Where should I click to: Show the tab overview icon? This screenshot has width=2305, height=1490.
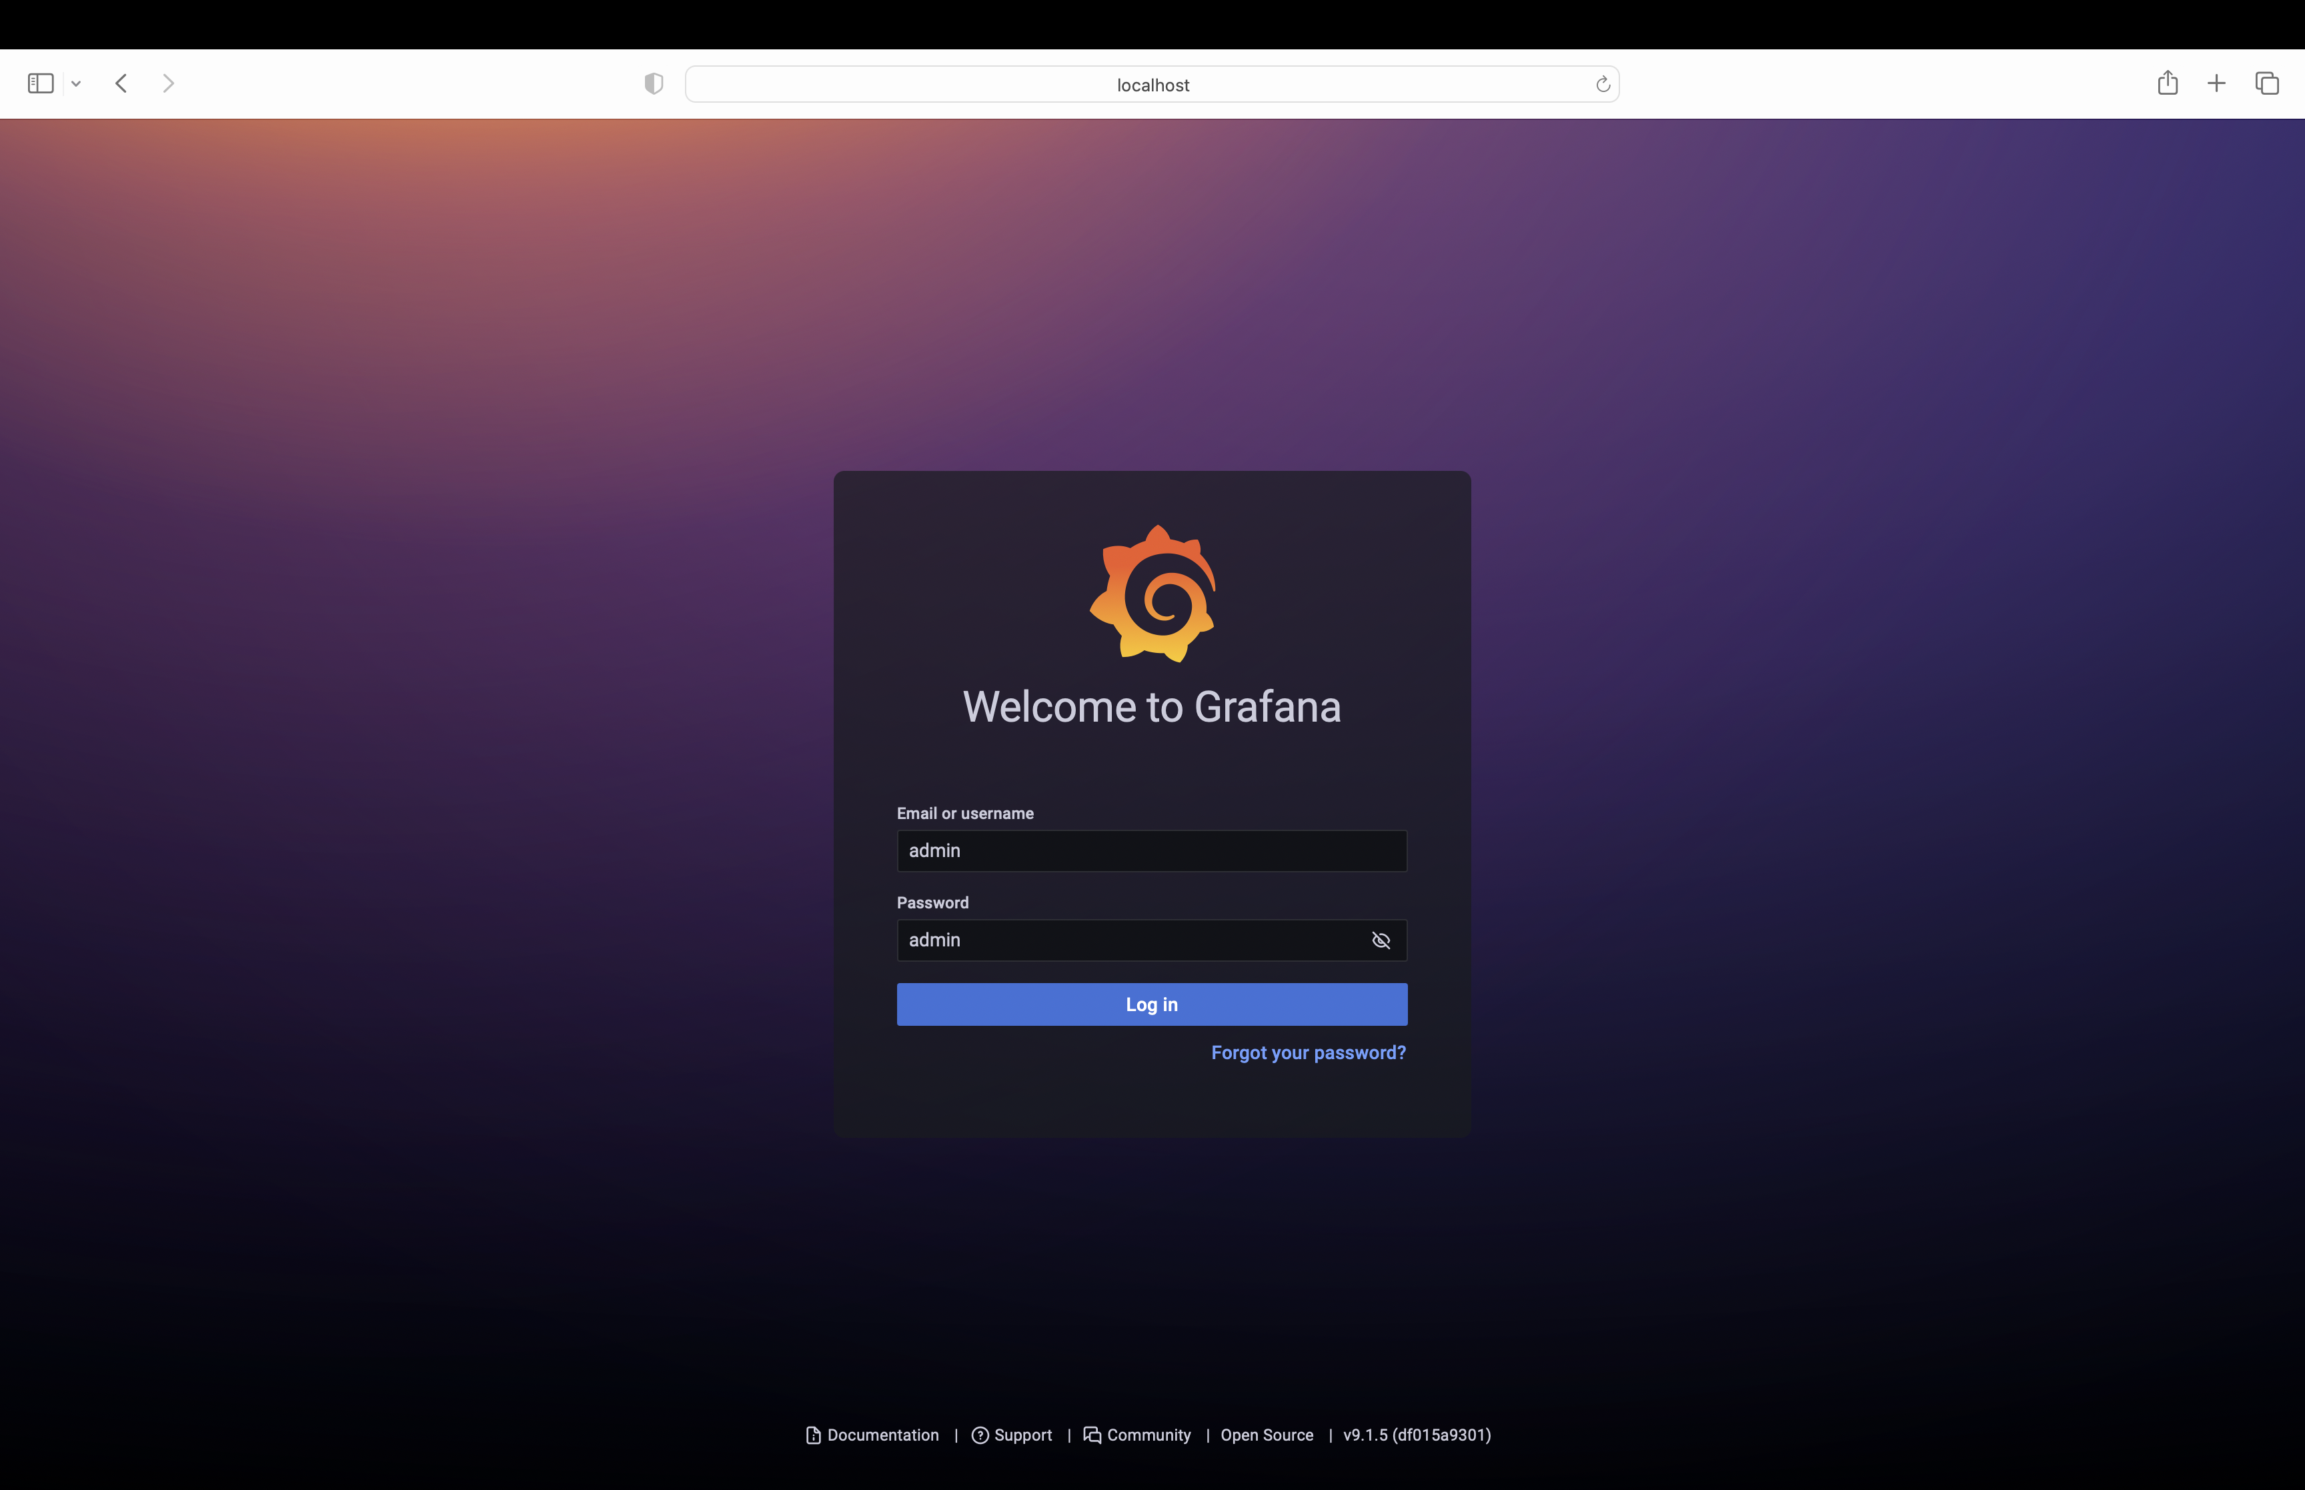click(x=2266, y=83)
